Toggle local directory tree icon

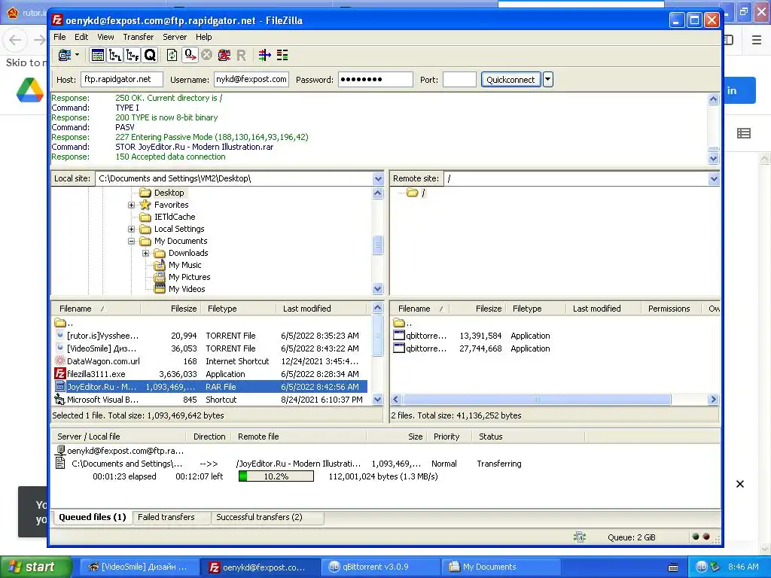click(x=115, y=55)
